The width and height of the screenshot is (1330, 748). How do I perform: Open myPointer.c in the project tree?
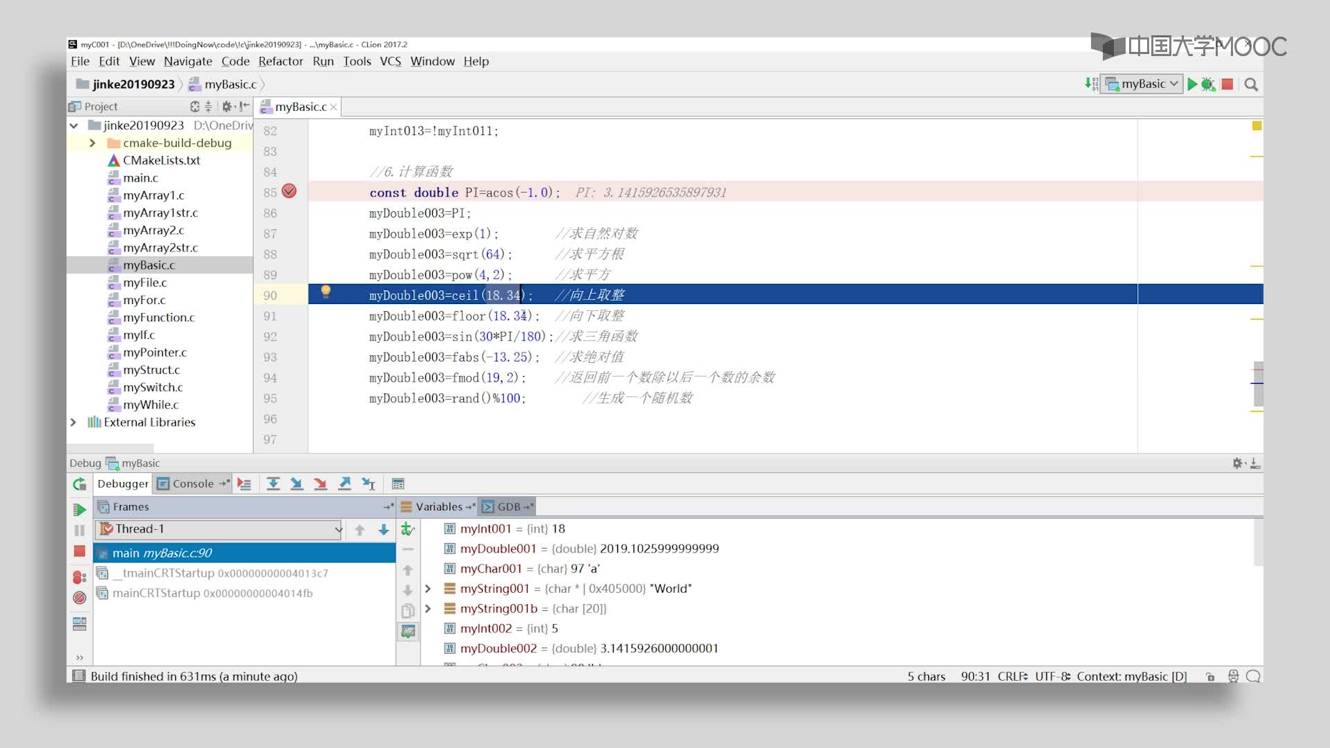(x=154, y=353)
